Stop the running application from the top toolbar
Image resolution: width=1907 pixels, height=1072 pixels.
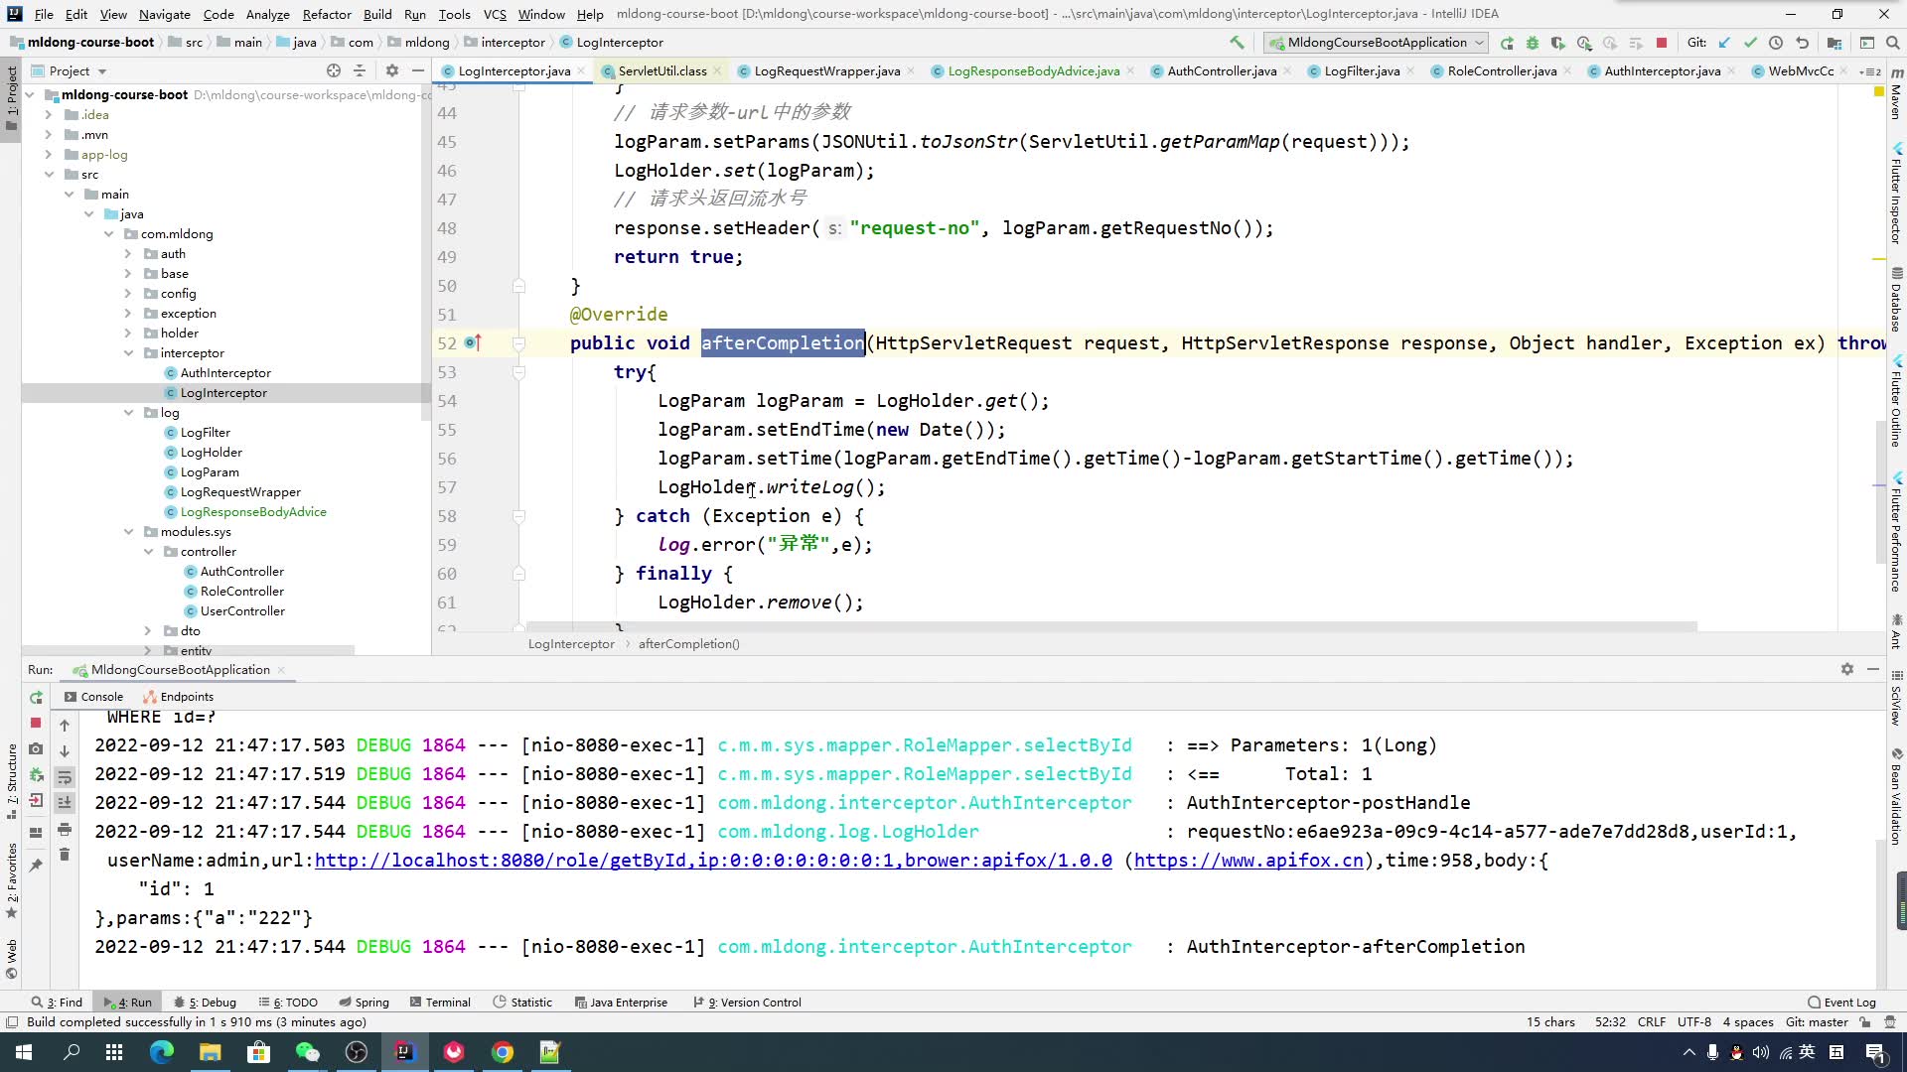(1662, 43)
